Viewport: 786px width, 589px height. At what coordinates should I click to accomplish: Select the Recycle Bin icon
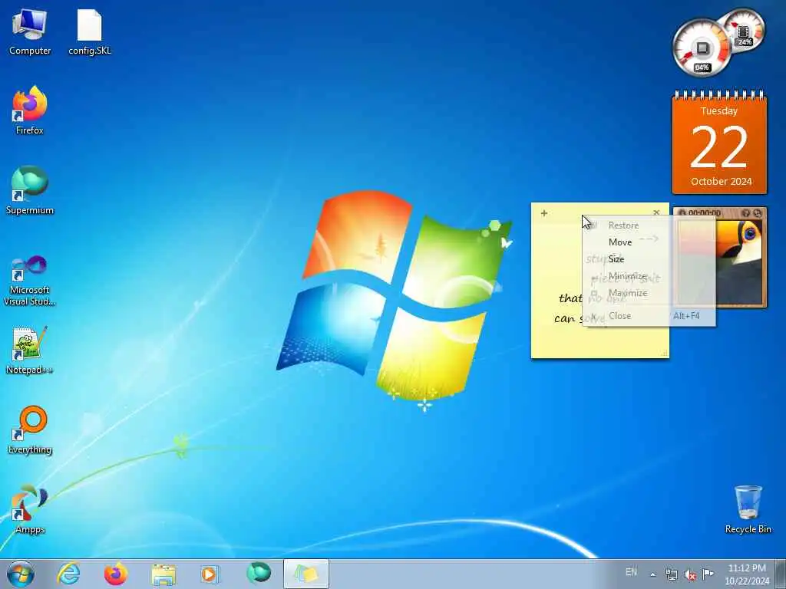[748, 509]
